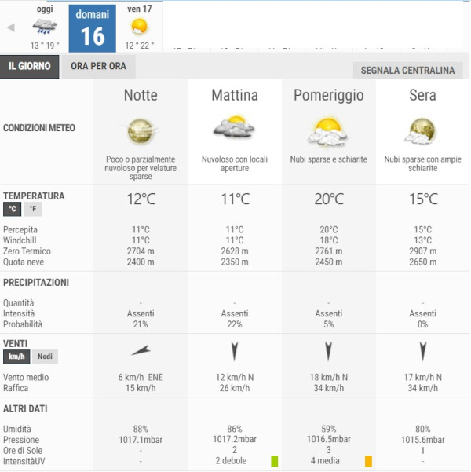Set wind speed unit to Nodi
This screenshot has height=472, width=471.
pos(46,357)
